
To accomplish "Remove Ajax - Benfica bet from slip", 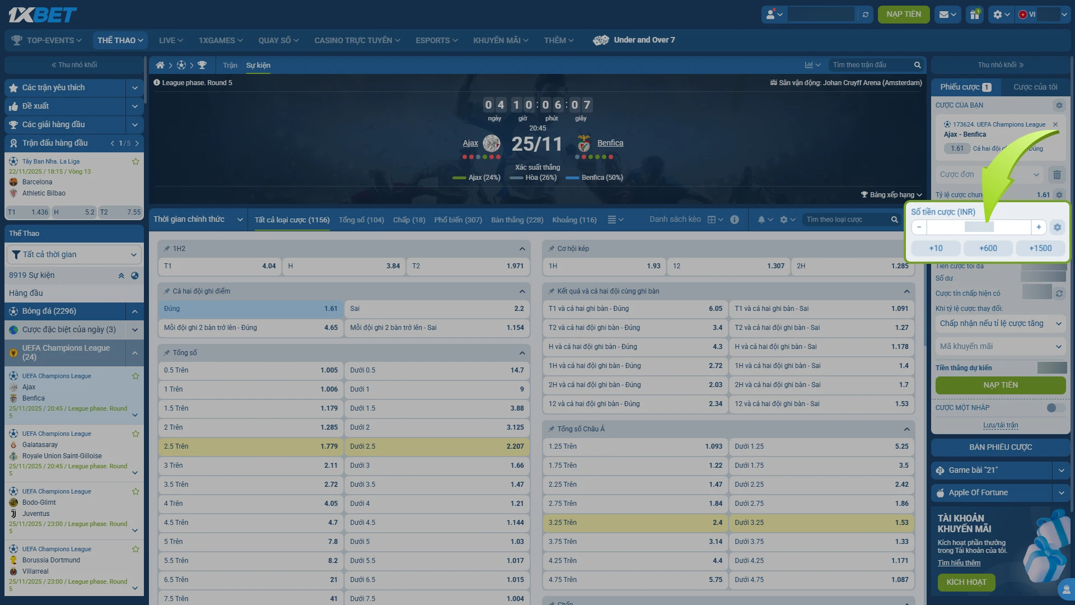I will point(1055,124).
